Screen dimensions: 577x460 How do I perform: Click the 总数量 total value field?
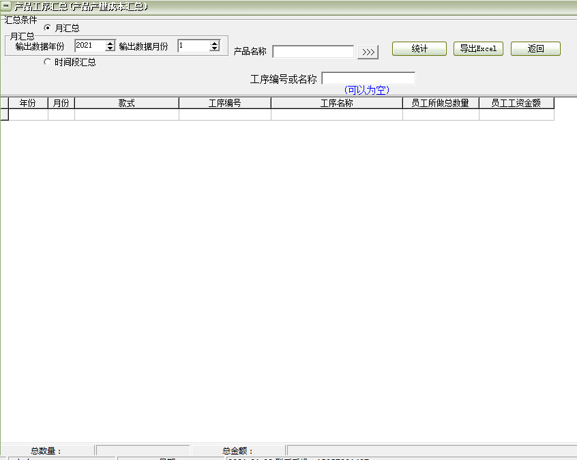(143, 450)
